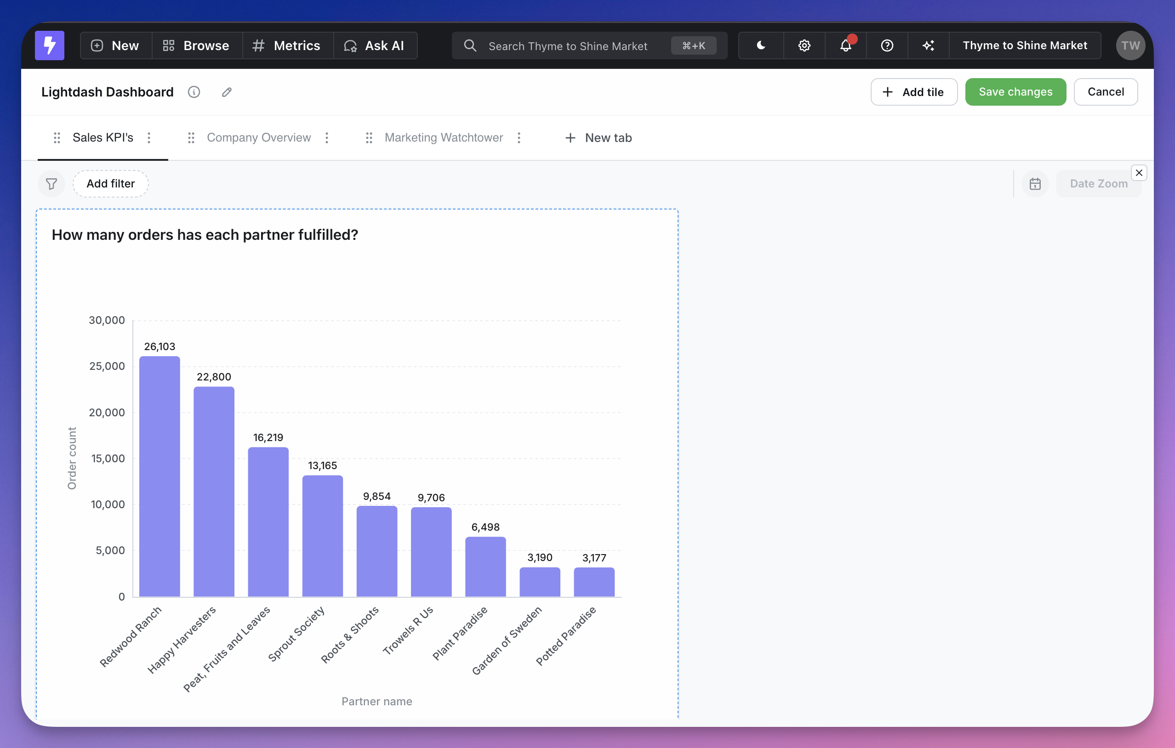Click the help question mark icon
This screenshot has width=1175, height=748.
tap(887, 45)
